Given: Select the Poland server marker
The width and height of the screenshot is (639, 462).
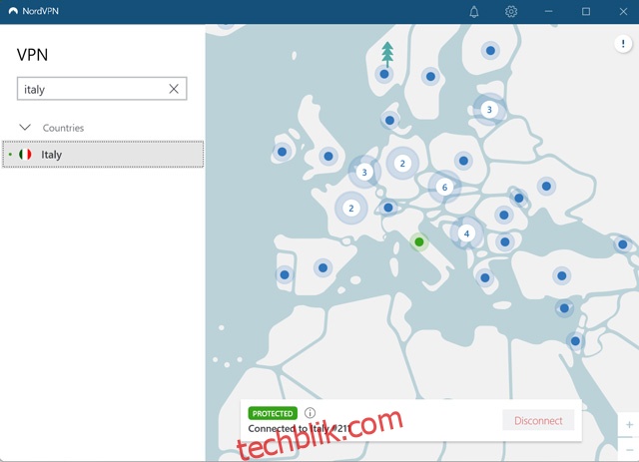Looking at the screenshot, I should [x=463, y=161].
